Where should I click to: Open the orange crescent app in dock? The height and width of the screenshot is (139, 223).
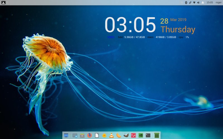point(119,135)
